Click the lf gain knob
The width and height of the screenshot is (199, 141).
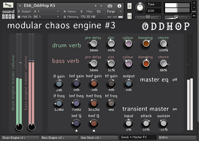coord(59,84)
